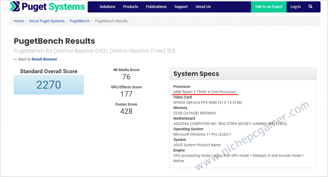The width and height of the screenshot is (328, 177).
Task: Open the Publications menu
Action: click(x=156, y=7)
